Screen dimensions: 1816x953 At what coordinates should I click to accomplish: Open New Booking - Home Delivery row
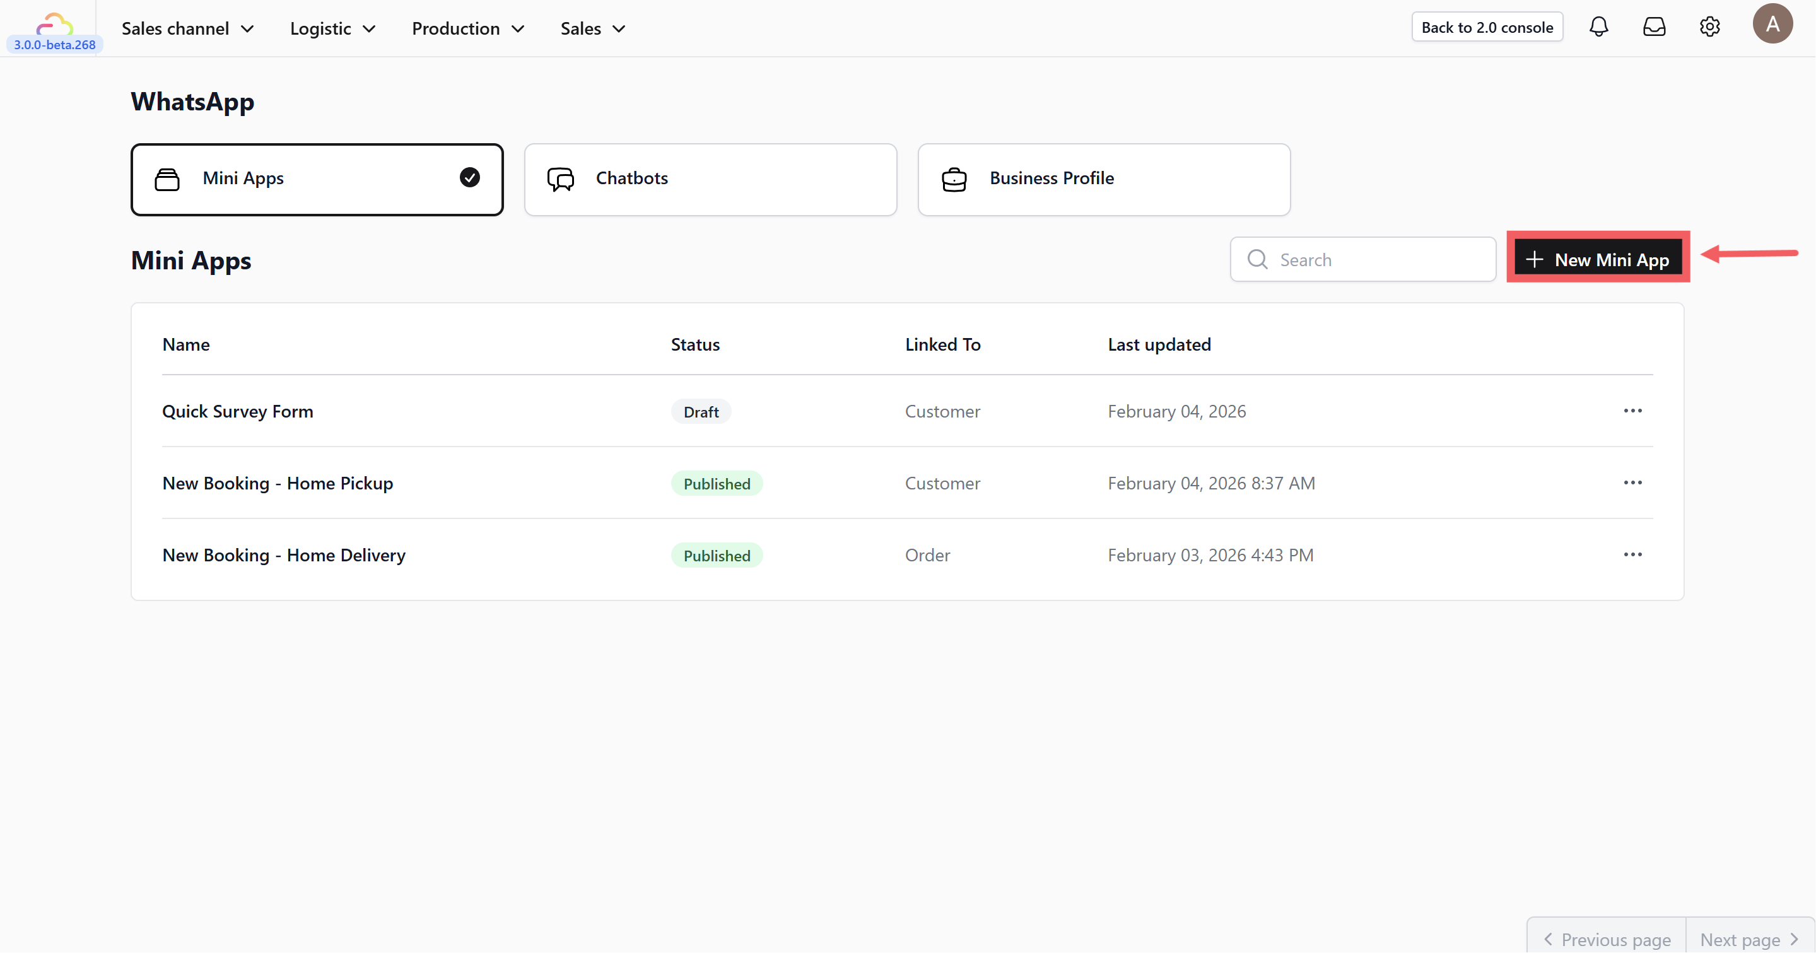click(907, 555)
